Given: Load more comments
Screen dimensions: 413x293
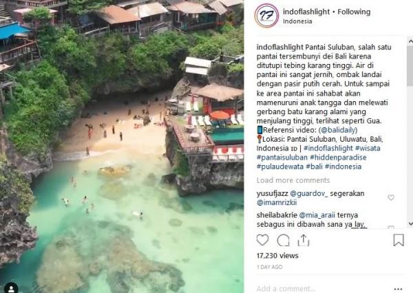Looking at the screenshot, I should [x=293, y=180].
